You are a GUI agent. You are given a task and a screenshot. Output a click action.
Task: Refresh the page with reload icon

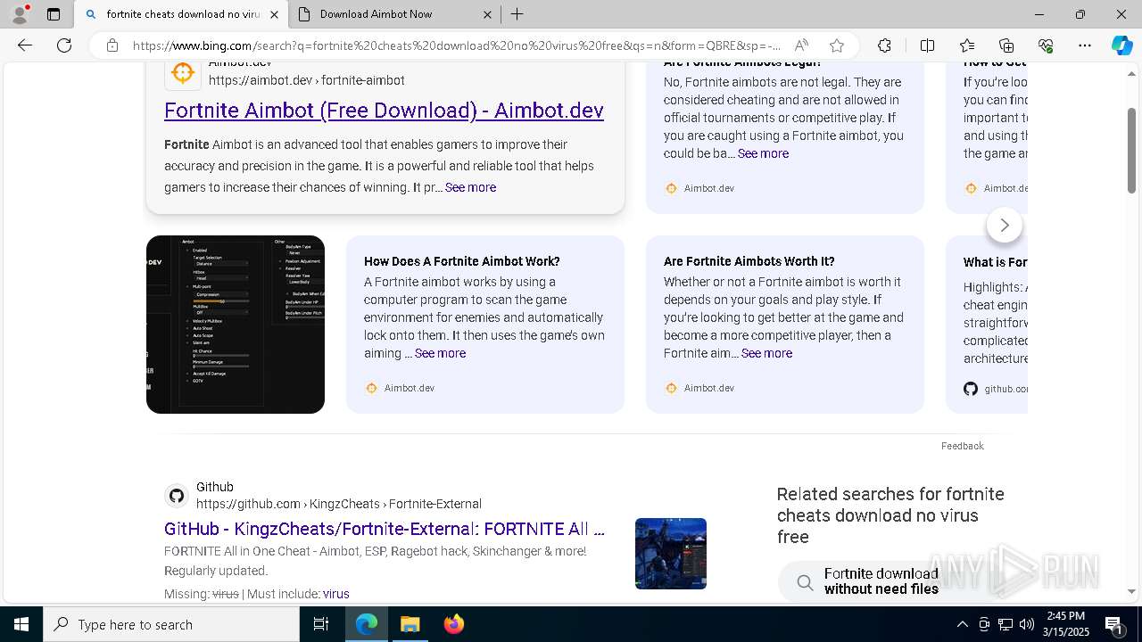pos(64,45)
